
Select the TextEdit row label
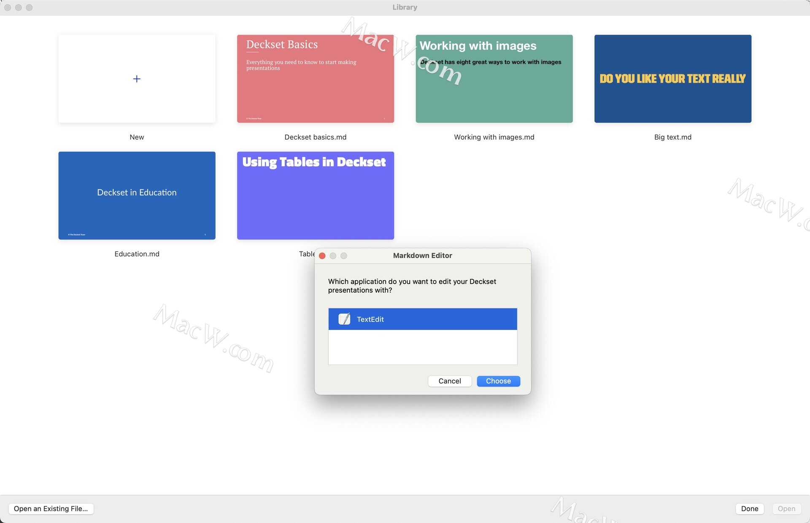(370, 319)
